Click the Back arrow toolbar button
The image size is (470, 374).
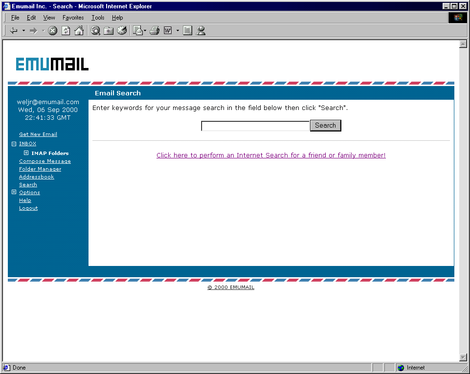(14, 31)
